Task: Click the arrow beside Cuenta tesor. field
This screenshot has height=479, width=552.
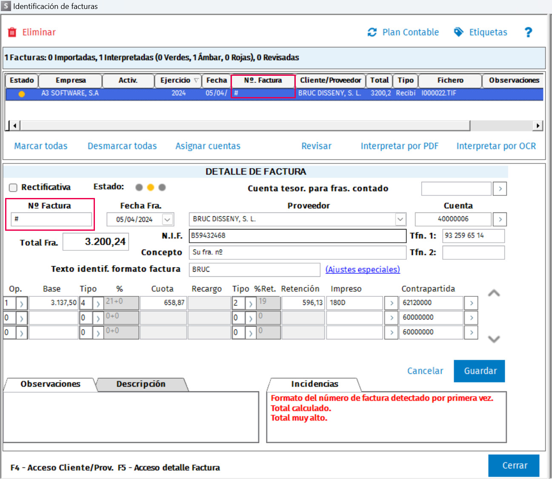Action: point(500,189)
